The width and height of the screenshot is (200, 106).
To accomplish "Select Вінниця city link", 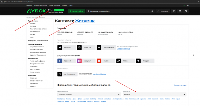I will tap(69, 99).
